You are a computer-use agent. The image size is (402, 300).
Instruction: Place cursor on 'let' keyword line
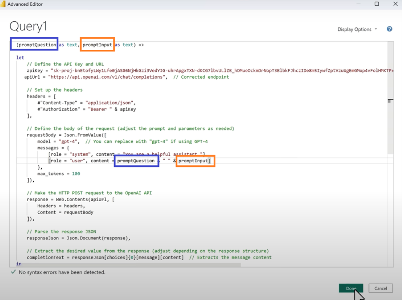pos(20,58)
